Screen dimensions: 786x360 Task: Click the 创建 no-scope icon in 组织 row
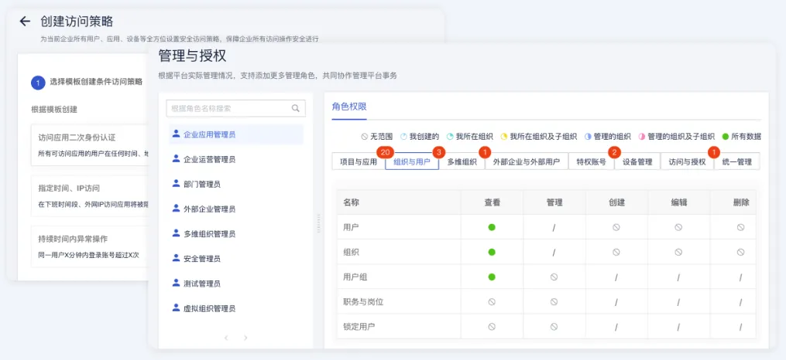[x=616, y=252]
